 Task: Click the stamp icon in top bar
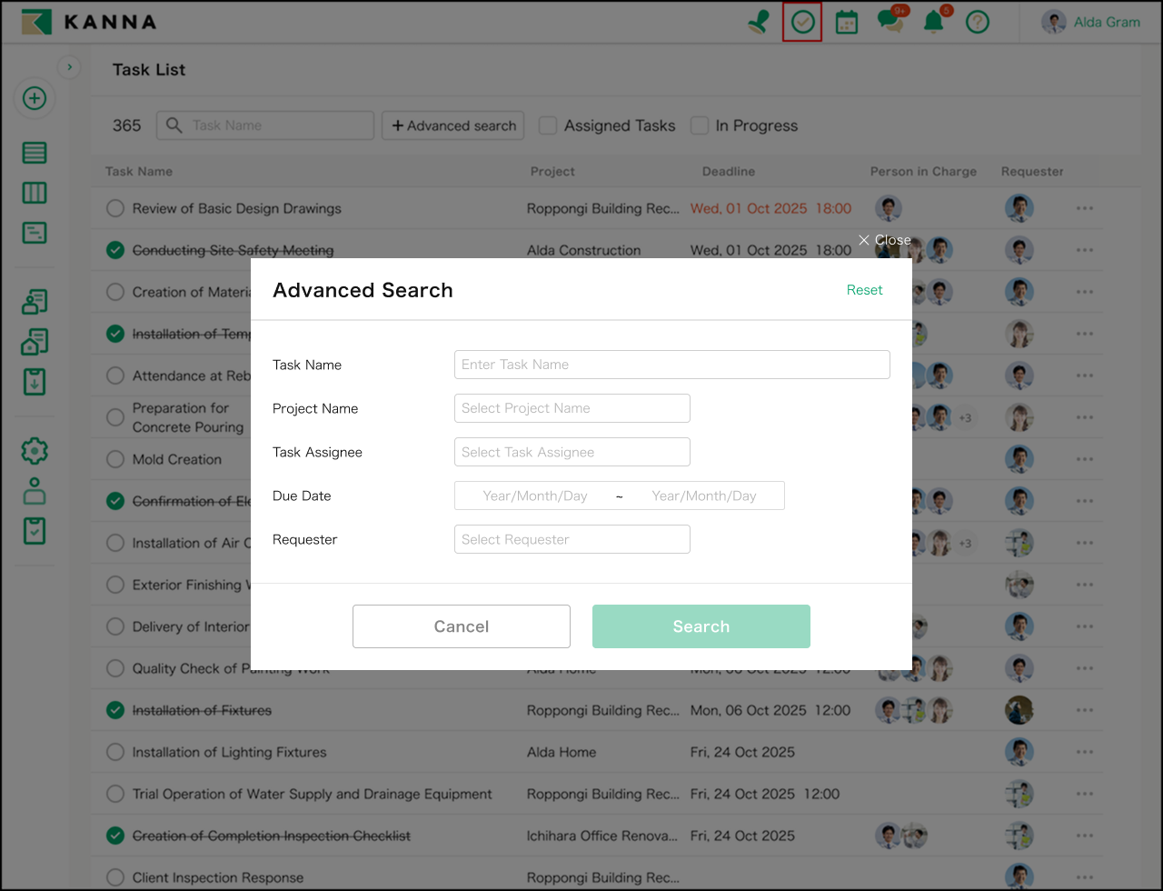click(x=759, y=23)
